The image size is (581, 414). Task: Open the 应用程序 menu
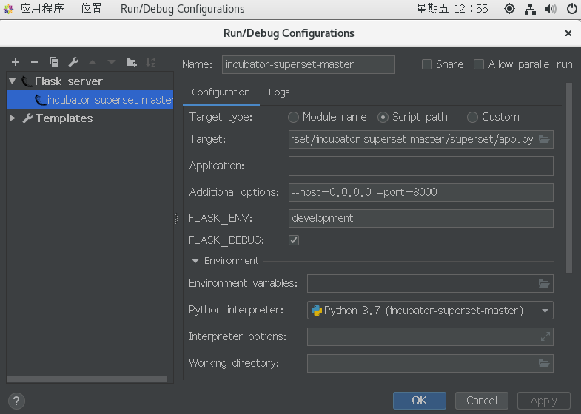click(x=42, y=9)
